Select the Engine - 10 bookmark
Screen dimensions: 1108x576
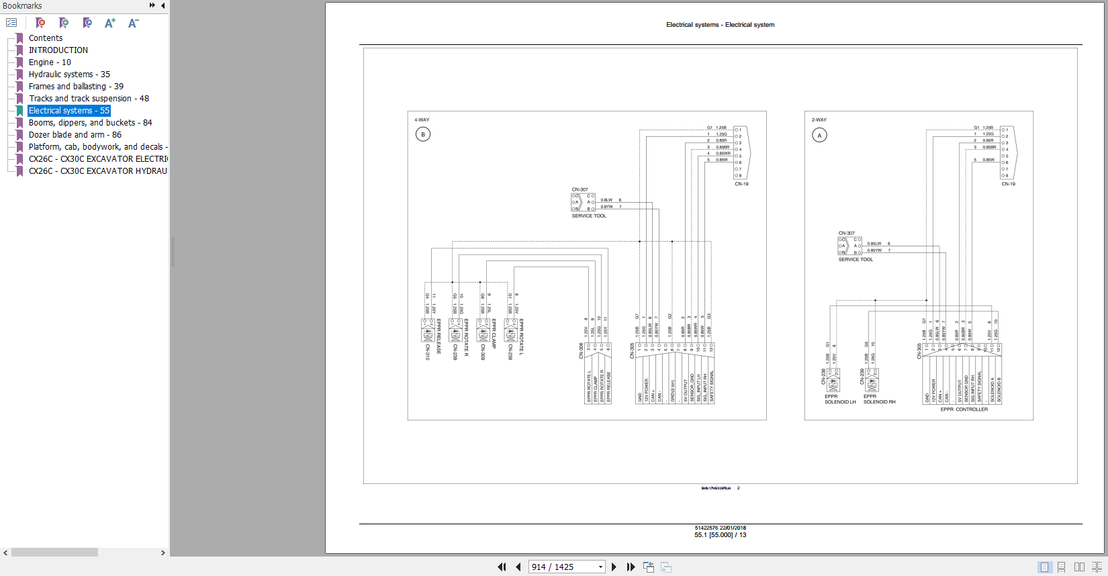50,62
